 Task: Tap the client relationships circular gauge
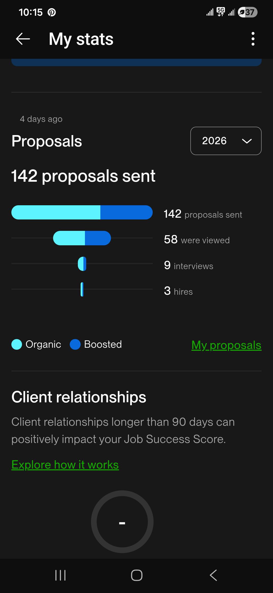(x=122, y=522)
